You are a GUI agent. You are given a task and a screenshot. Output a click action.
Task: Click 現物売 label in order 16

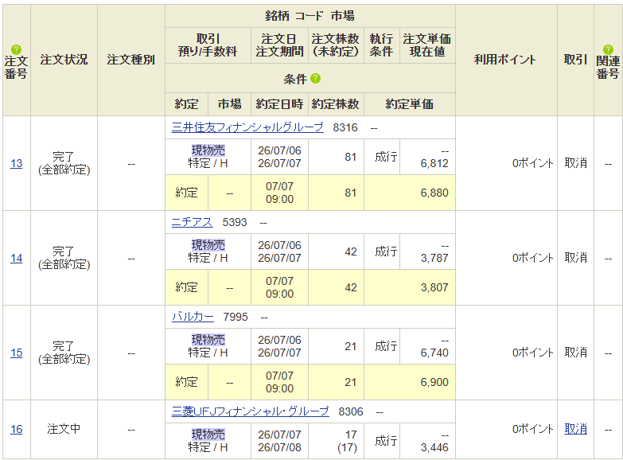pyautogui.click(x=208, y=435)
